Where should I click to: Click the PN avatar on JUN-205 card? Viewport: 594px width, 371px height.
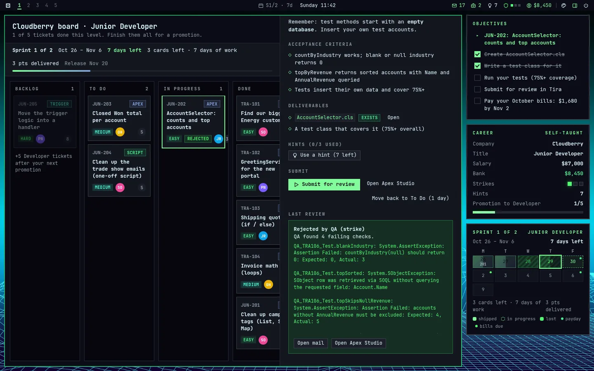pos(40,139)
